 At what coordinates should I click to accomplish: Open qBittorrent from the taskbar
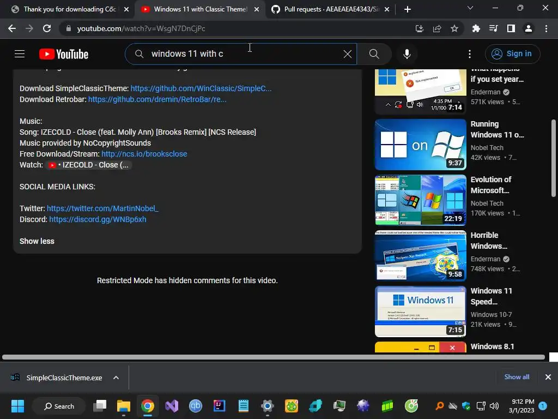(x=196, y=406)
